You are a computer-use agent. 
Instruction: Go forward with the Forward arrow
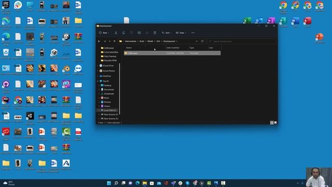(x=105, y=42)
